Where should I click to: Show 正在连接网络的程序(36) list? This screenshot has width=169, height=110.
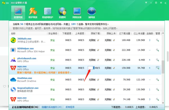(x=25, y=107)
